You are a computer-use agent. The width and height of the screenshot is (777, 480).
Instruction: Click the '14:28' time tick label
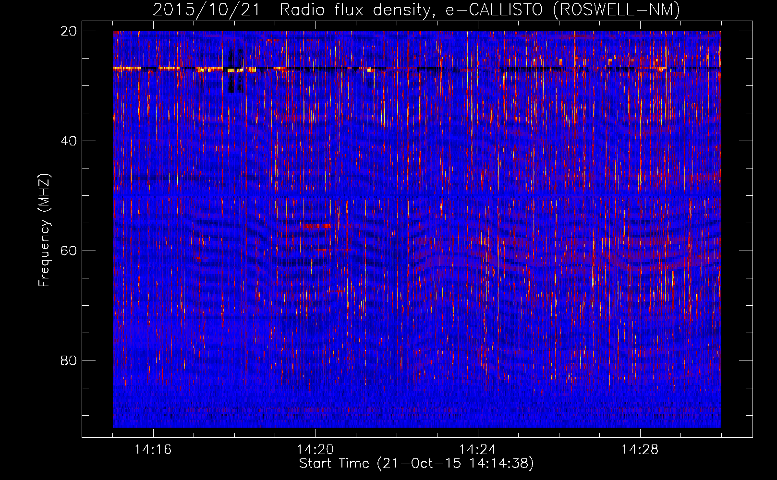[640, 450]
